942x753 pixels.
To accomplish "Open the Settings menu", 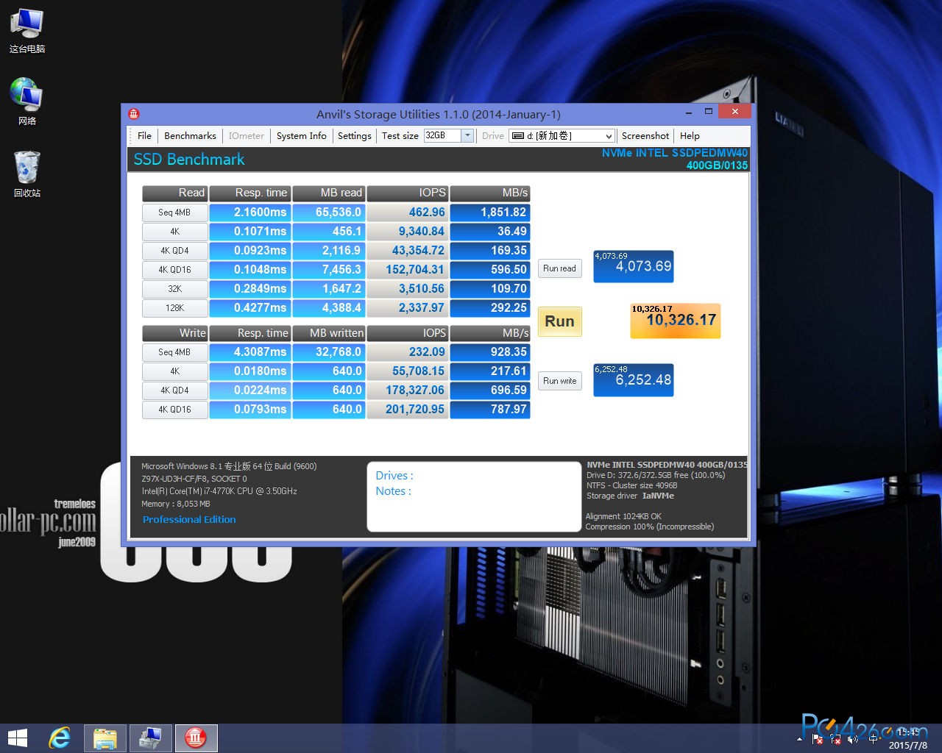I will click(x=354, y=136).
